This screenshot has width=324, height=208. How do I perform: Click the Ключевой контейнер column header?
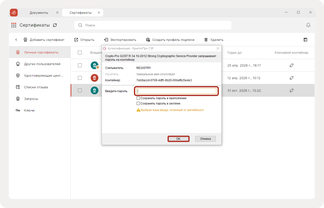pos(291,53)
